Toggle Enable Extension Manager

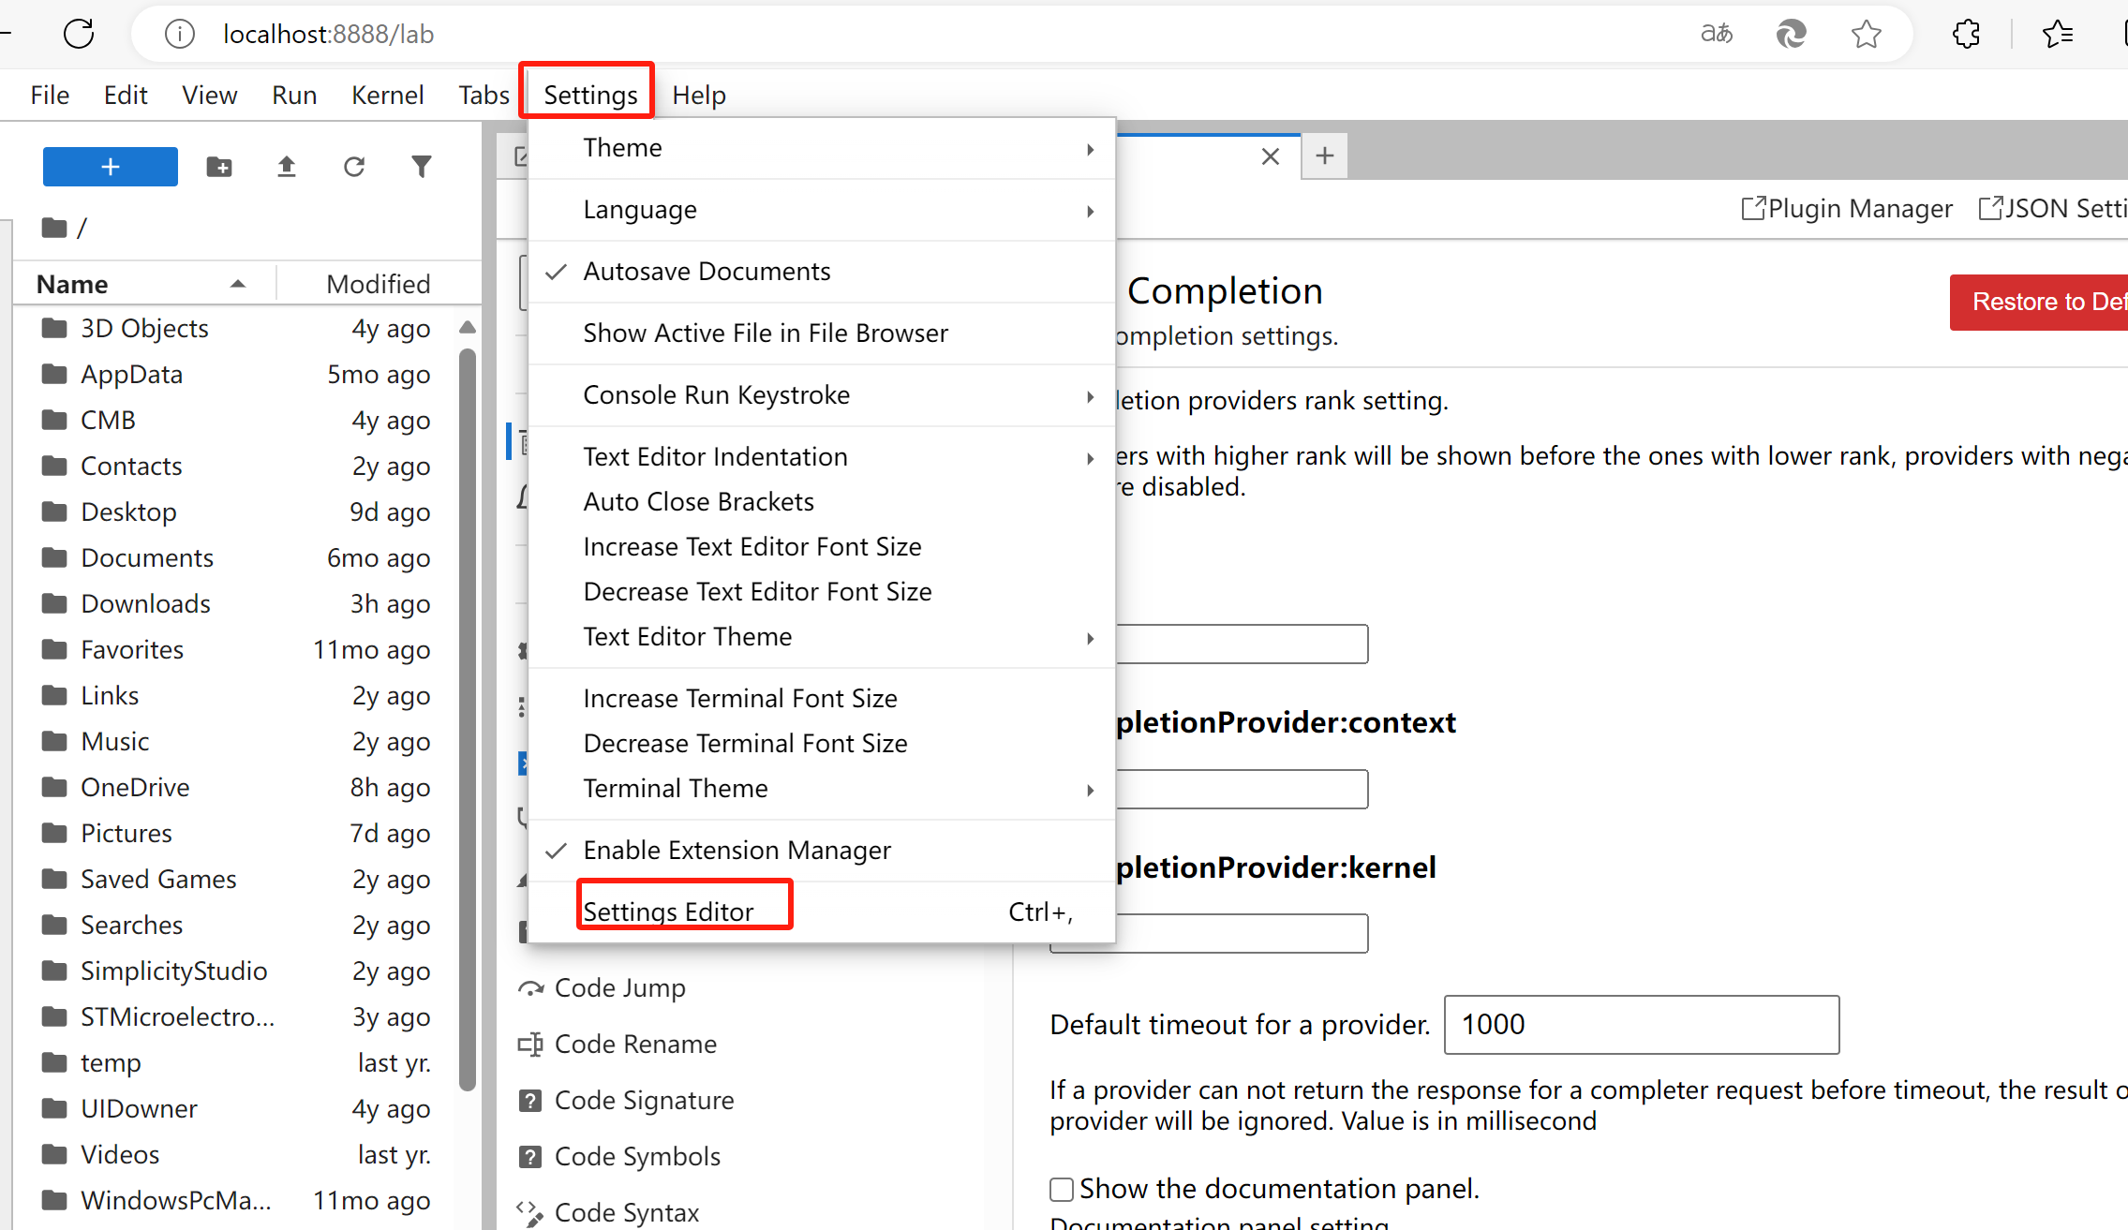point(737,851)
